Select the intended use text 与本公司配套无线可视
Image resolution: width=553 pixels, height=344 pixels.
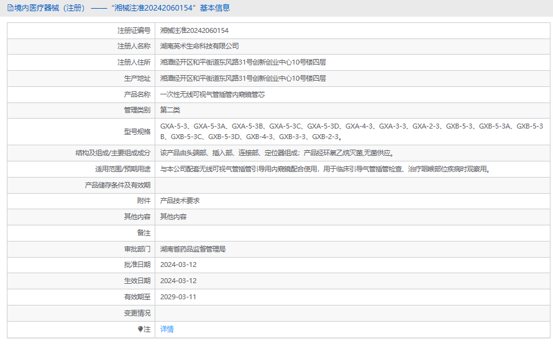pyautogui.click(x=325, y=169)
